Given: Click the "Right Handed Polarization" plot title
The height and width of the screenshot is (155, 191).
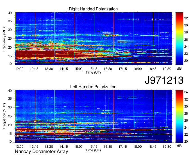Looking at the screenshot, I should 93,9.
